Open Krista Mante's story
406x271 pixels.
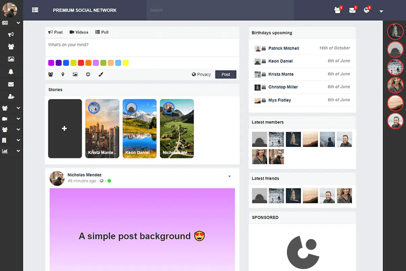(102, 129)
